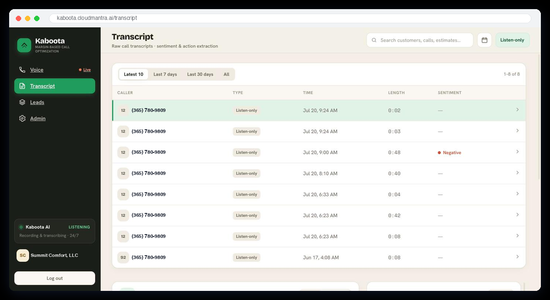Viewport: 550px width, 300px height.
Task: Click the Negative sentiment label
Action: pos(449,152)
